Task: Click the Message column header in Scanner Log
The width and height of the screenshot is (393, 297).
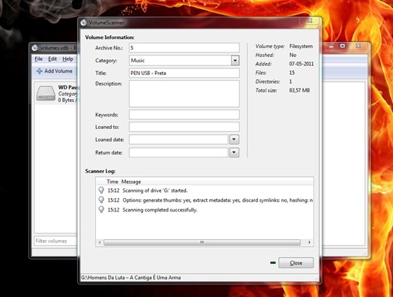Action: 131,181
